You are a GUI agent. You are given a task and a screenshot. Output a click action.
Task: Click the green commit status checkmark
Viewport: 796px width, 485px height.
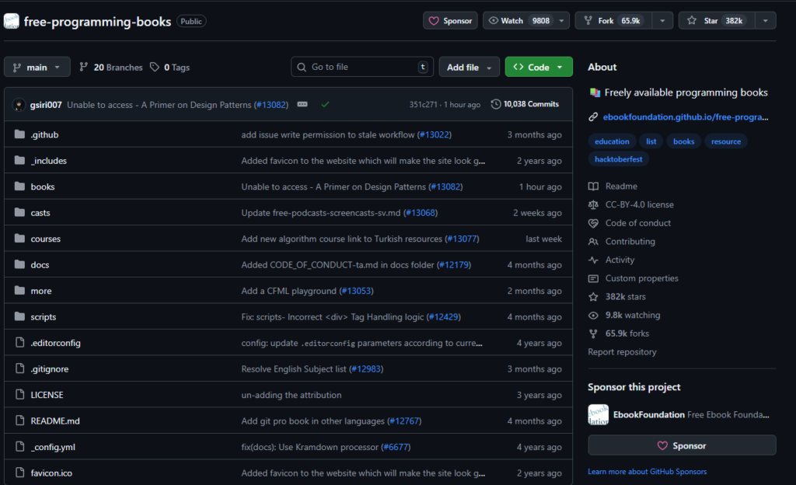click(325, 104)
